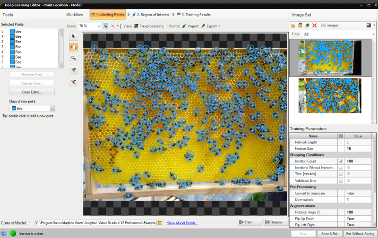Choose the magnifier zoom tool
The image size is (378, 238).
click(x=73, y=58)
